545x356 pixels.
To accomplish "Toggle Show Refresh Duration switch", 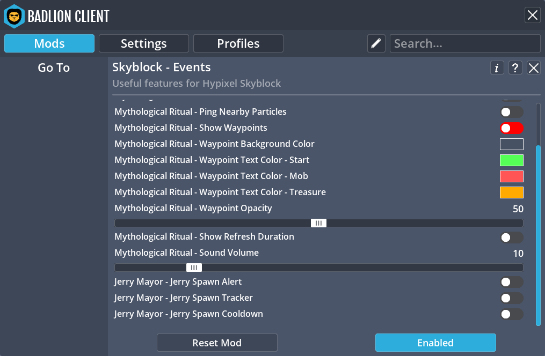I will 512,238.
